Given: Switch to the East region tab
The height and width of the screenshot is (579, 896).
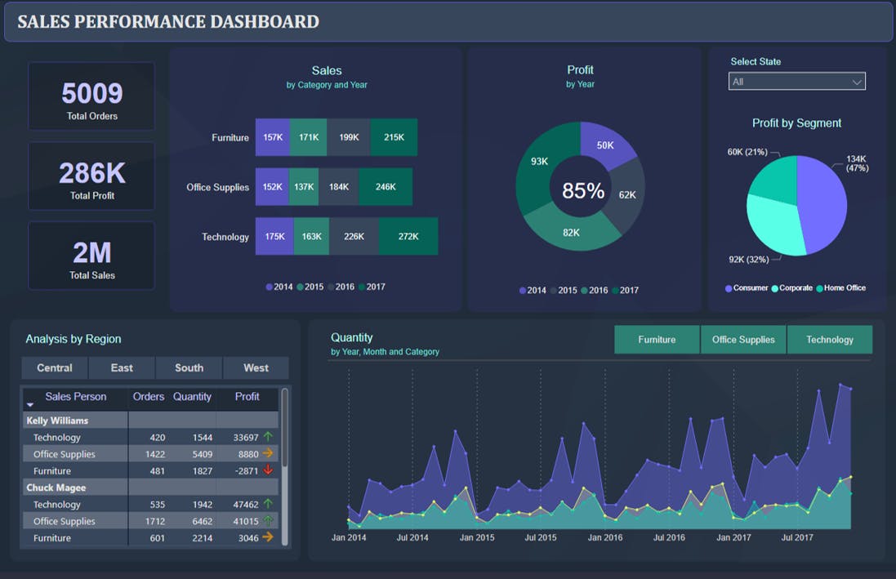Looking at the screenshot, I should click(x=121, y=367).
